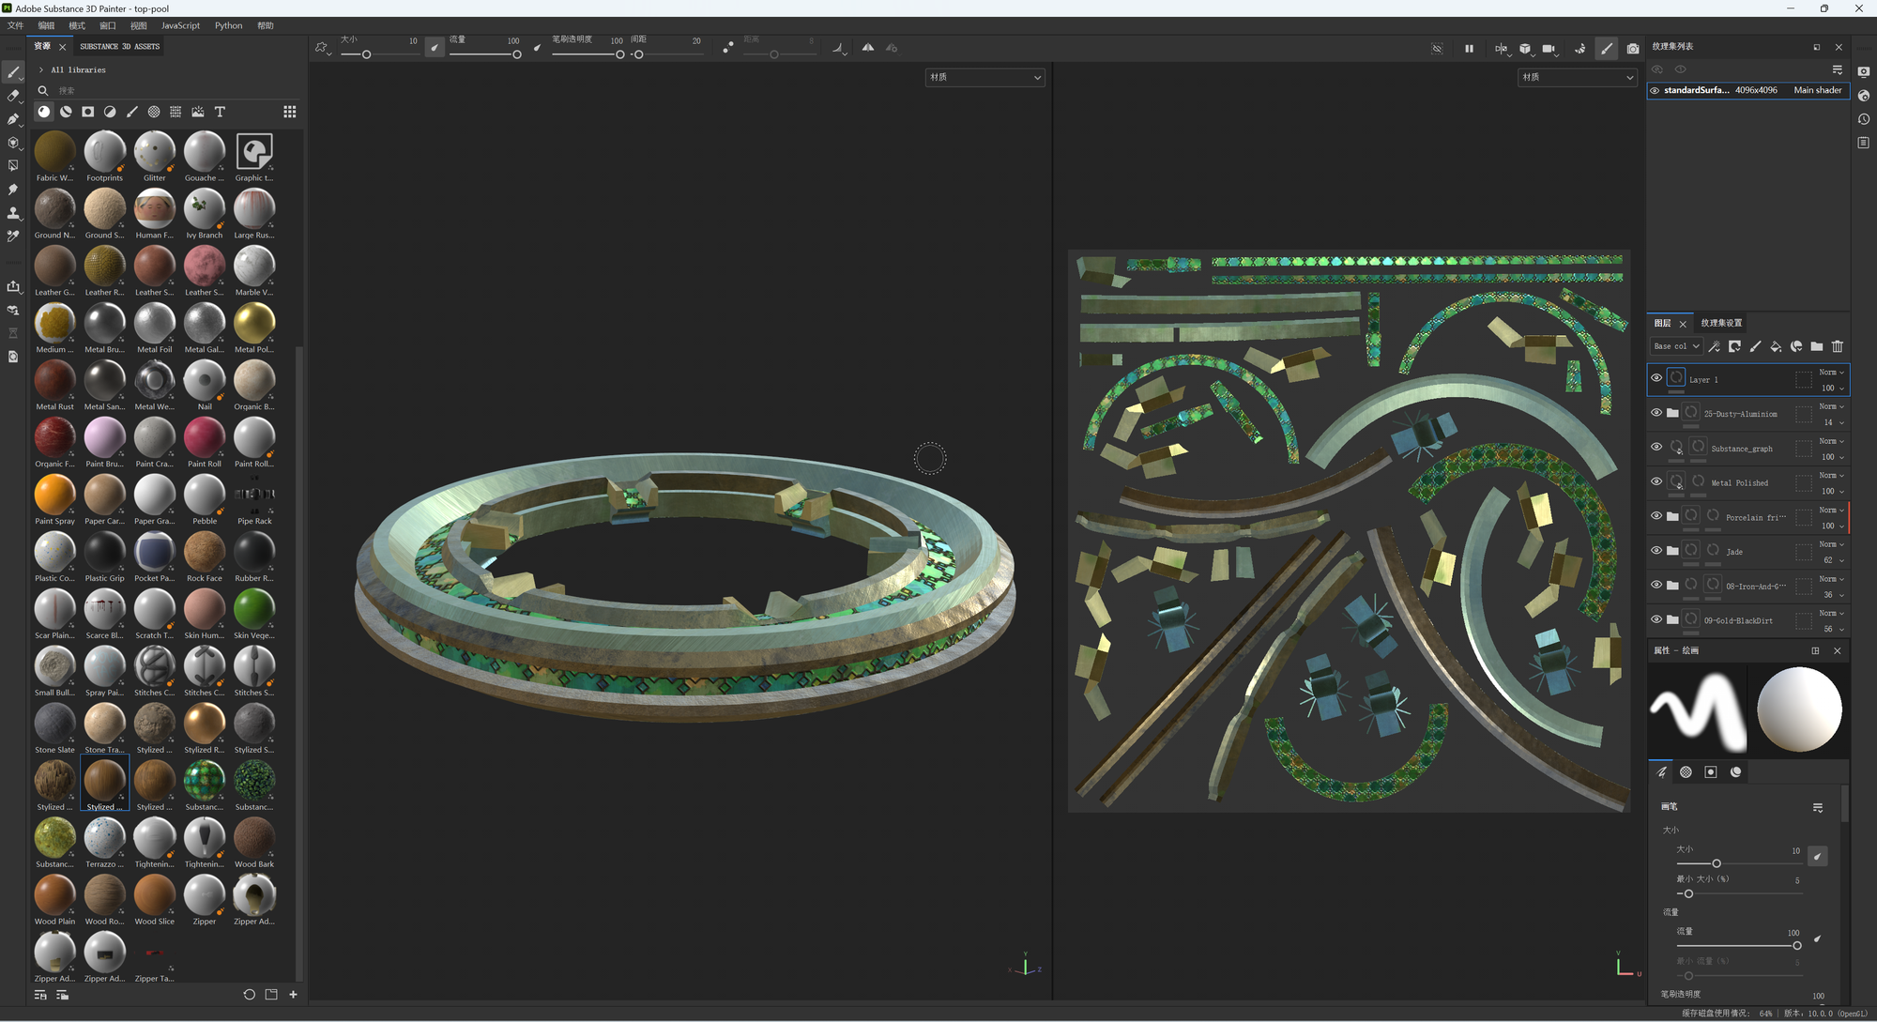The height and width of the screenshot is (1022, 1877).
Task: Select the Eraser tool
Action: point(13,94)
